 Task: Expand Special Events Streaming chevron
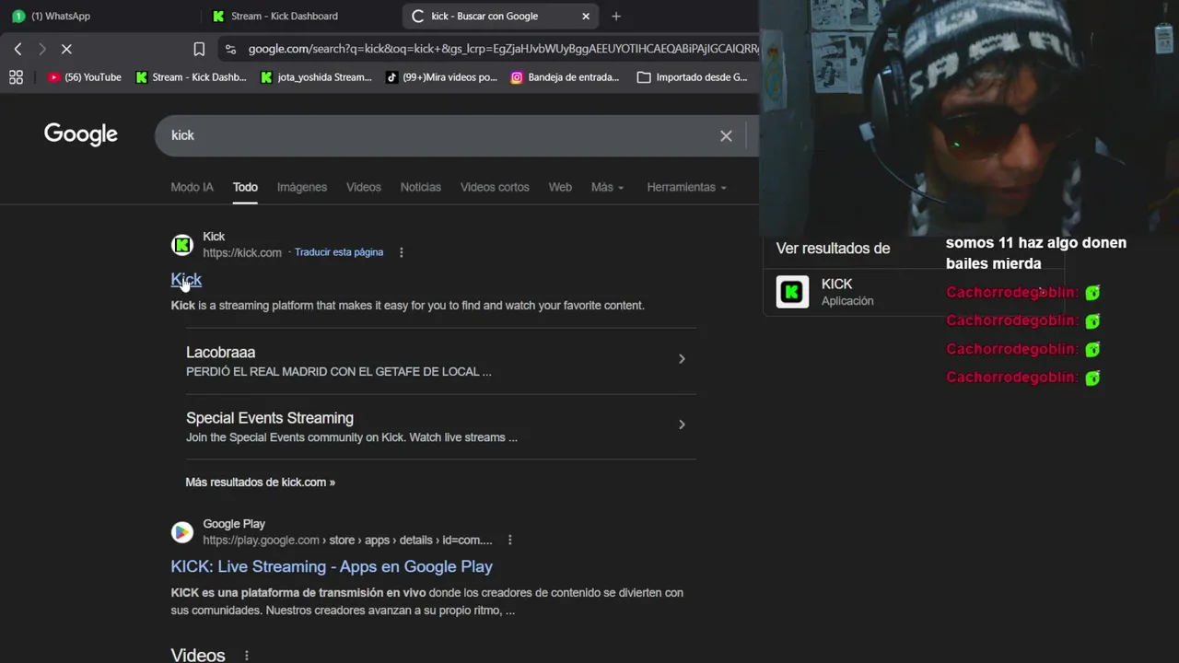point(682,425)
